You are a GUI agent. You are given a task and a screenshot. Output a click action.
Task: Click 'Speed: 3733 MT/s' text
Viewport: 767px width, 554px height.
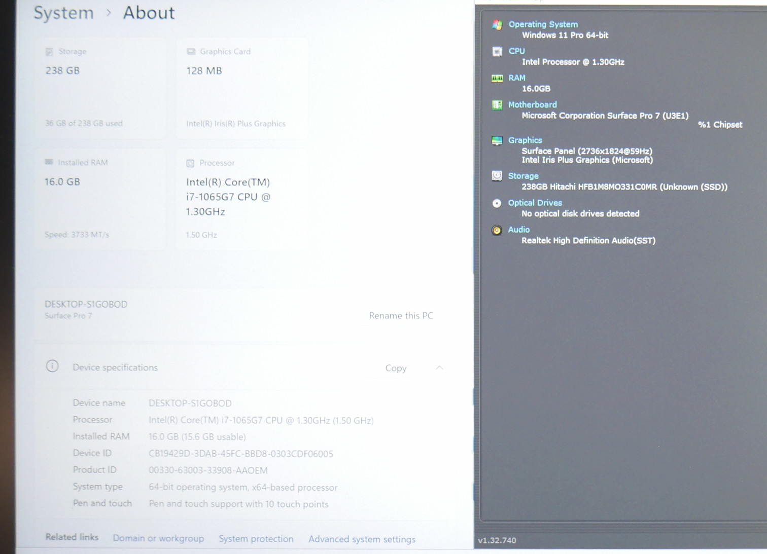coord(77,235)
